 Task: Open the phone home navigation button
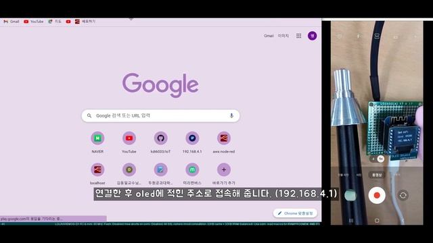377,221
